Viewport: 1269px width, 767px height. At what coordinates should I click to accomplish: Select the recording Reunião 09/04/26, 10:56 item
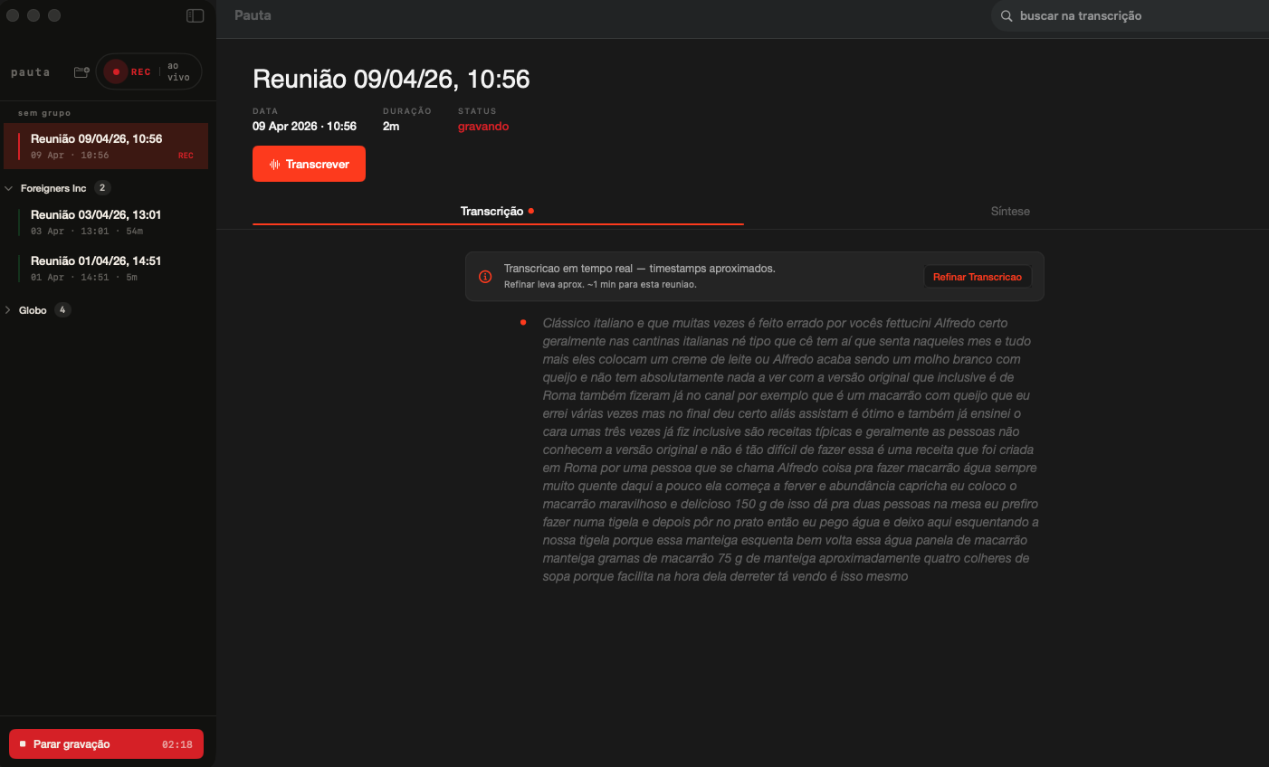96,146
